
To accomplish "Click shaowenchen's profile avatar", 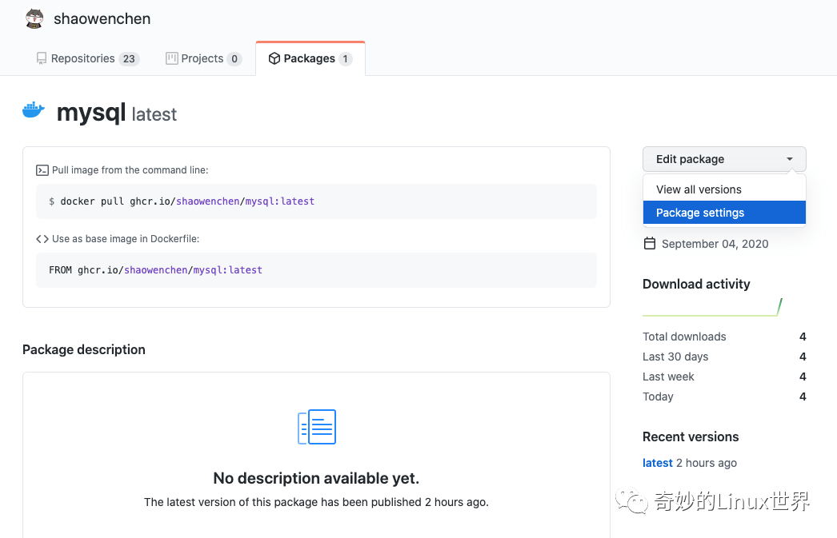I will click(x=34, y=18).
